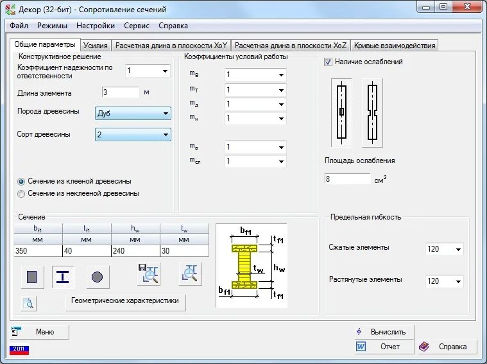The image size is (487, 364).
Task: Click the bf1 column header
Action: (x=38, y=229)
